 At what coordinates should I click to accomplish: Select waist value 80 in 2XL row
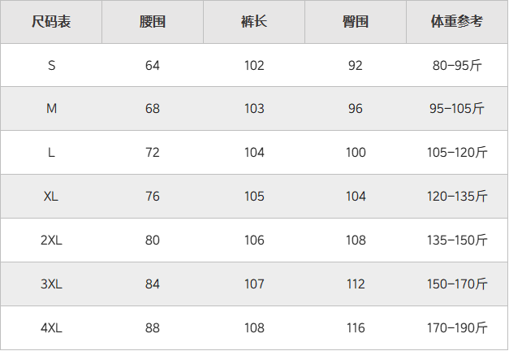coord(153,240)
